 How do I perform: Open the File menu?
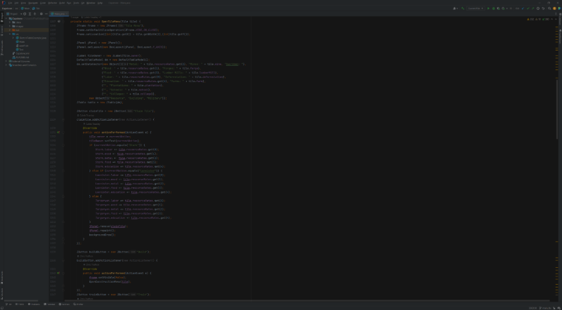(x=10, y=2)
